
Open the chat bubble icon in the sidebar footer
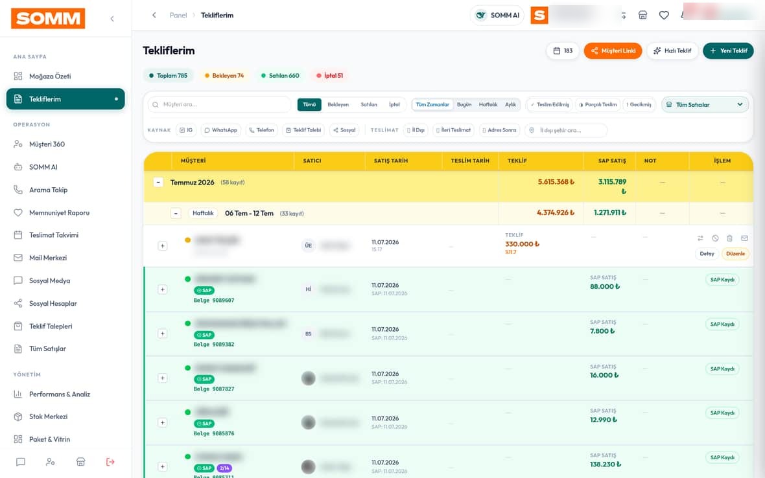21,462
